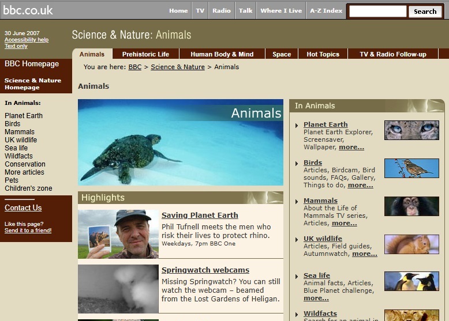Switch to the Hot Topics tab
The image size is (449, 321).
pyautogui.click(x=323, y=54)
